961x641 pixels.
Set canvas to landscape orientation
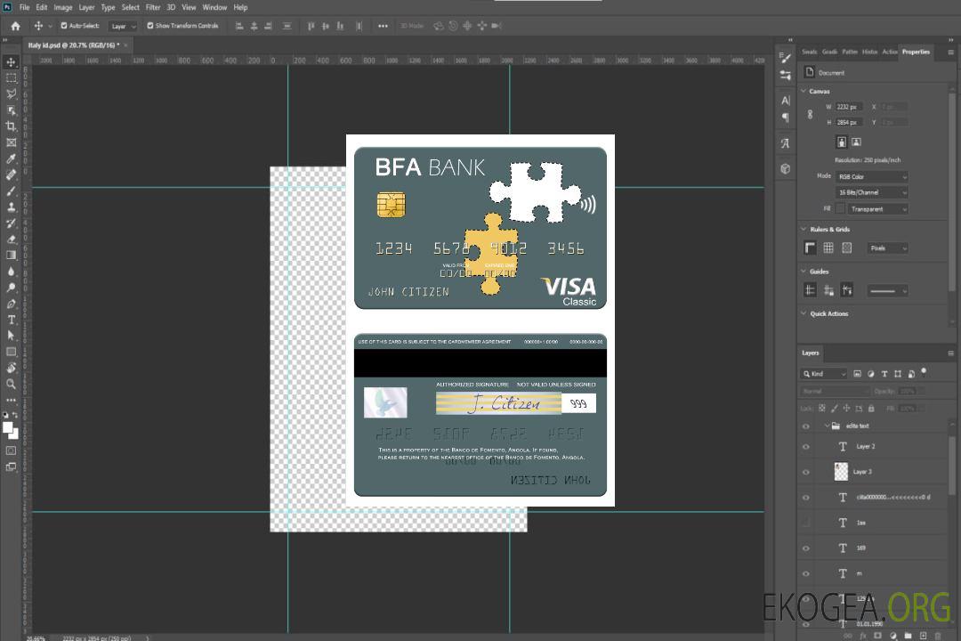[856, 142]
